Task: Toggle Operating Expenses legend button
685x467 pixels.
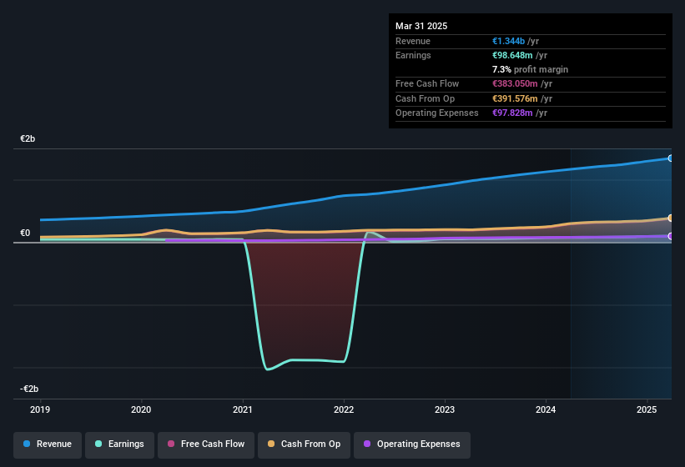Action: click(412, 444)
